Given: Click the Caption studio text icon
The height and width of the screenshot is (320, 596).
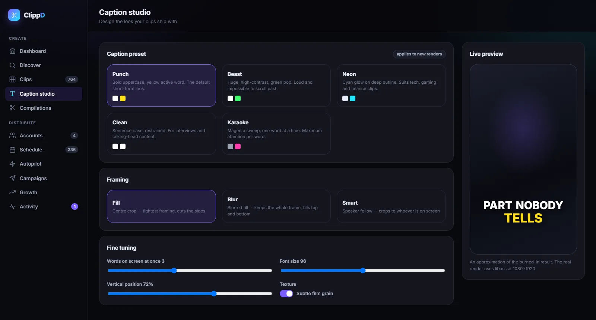Looking at the screenshot, I should [12, 94].
